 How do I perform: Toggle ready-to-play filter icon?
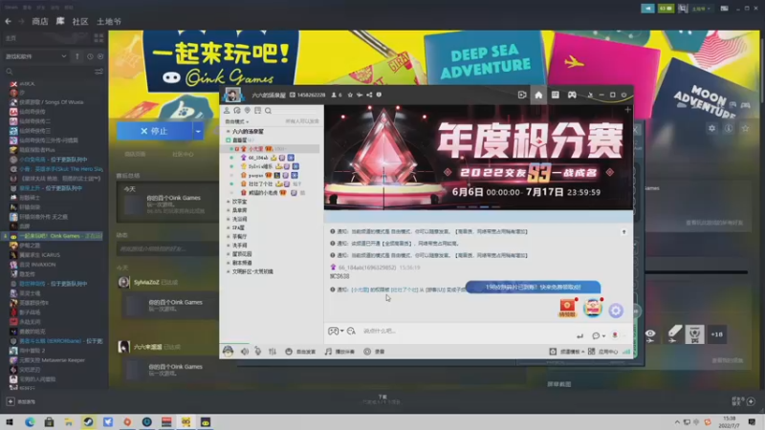pyautogui.click(x=100, y=56)
